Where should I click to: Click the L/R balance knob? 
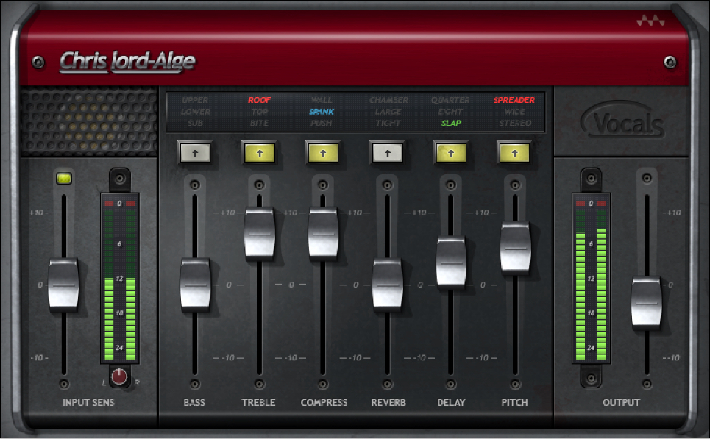(119, 377)
